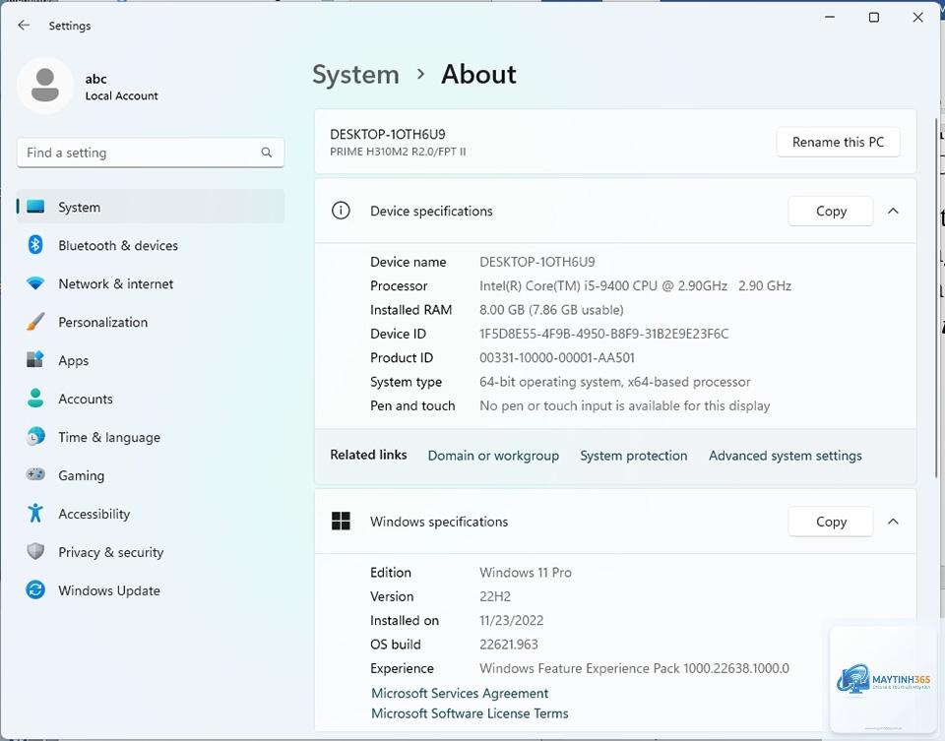The image size is (945, 741).
Task: Click the Gaming controller icon
Action: (35, 474)
